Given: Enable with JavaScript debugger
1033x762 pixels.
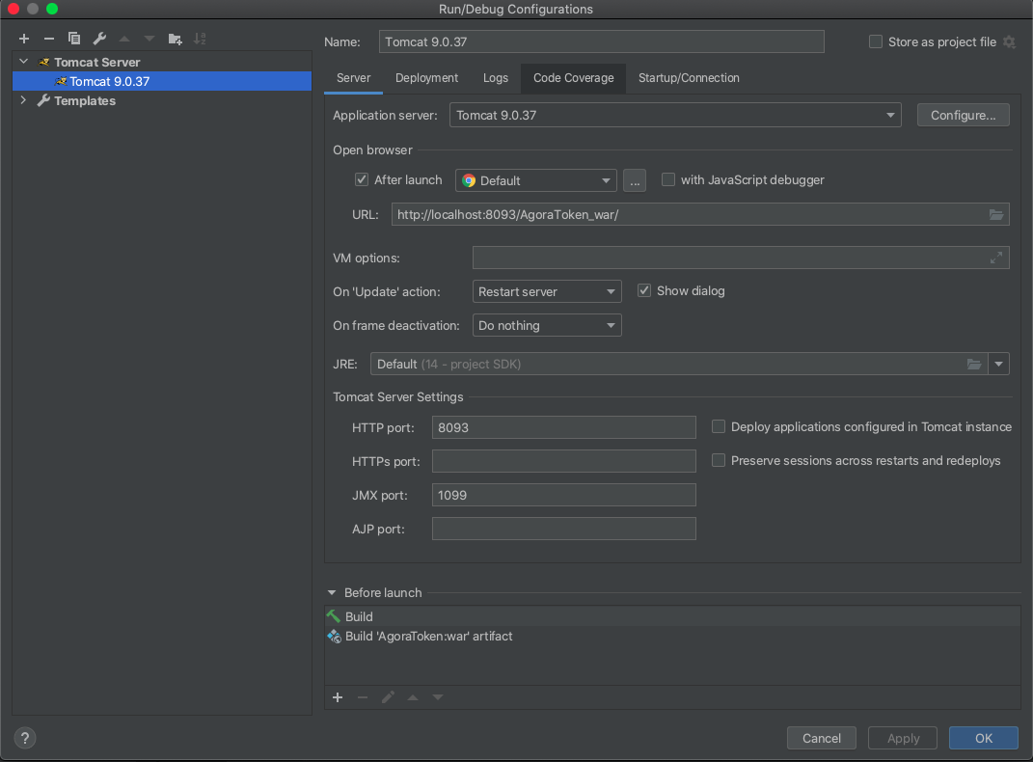Looking at the screenshot, I should click(668, 179).
